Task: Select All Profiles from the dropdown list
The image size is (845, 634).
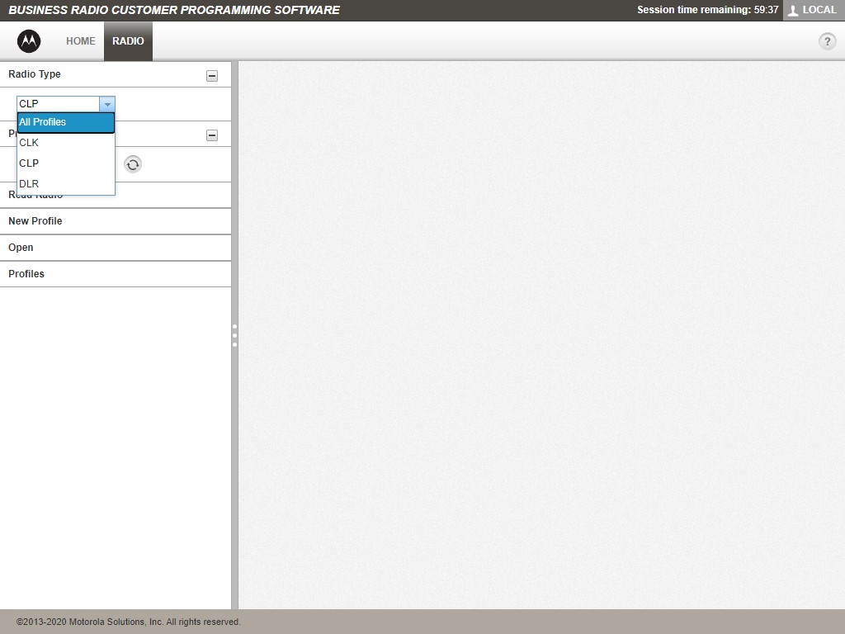Action: (x=65, y=122)
